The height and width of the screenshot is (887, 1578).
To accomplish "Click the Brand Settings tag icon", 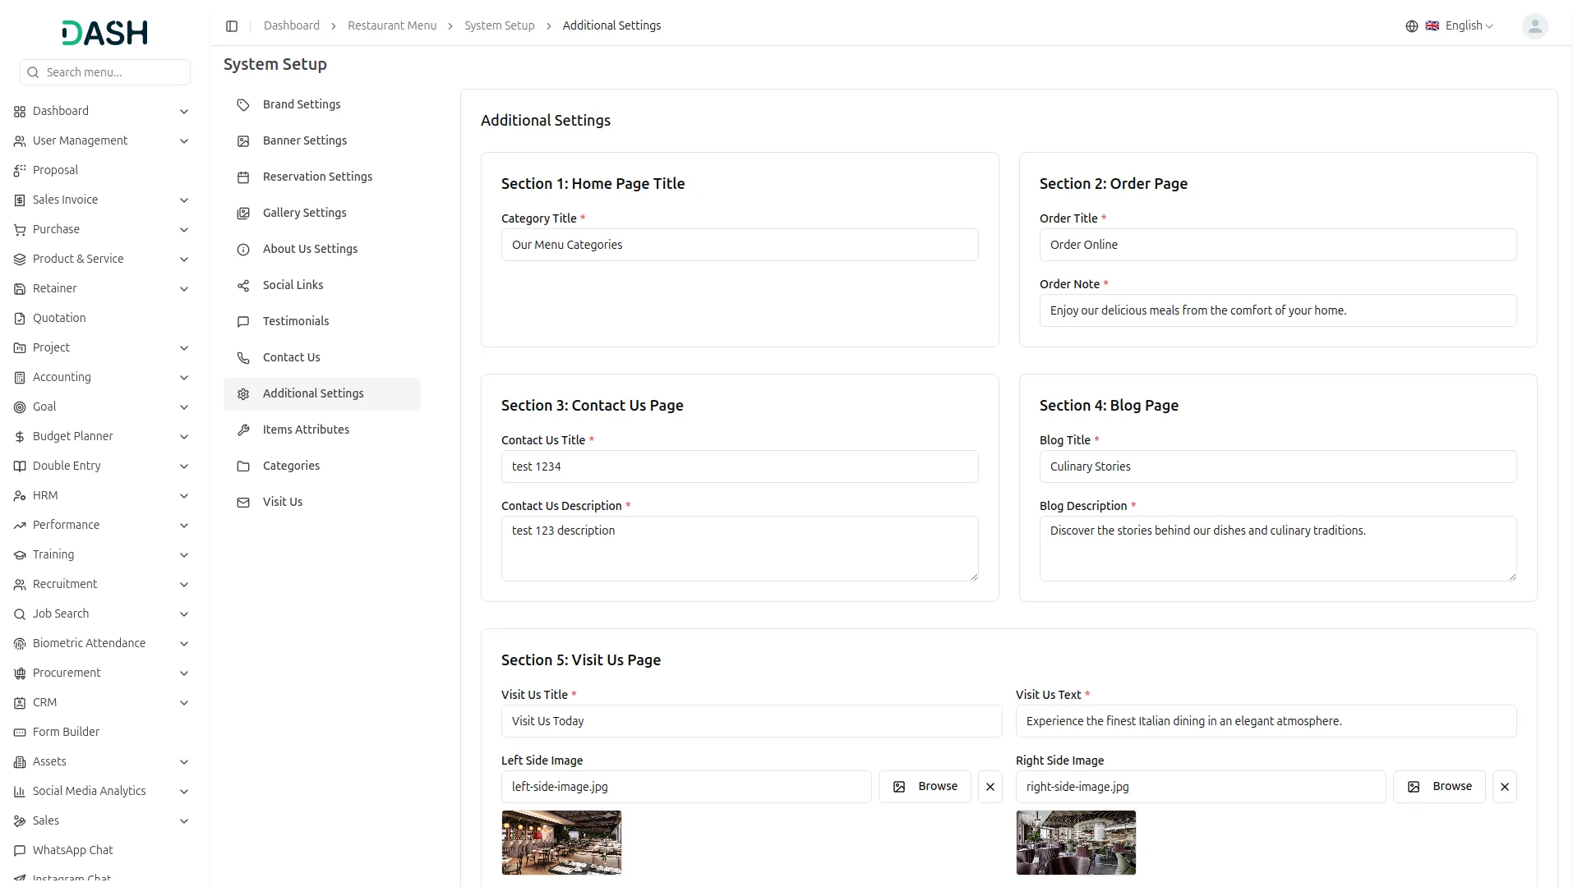I will [243, 105].
